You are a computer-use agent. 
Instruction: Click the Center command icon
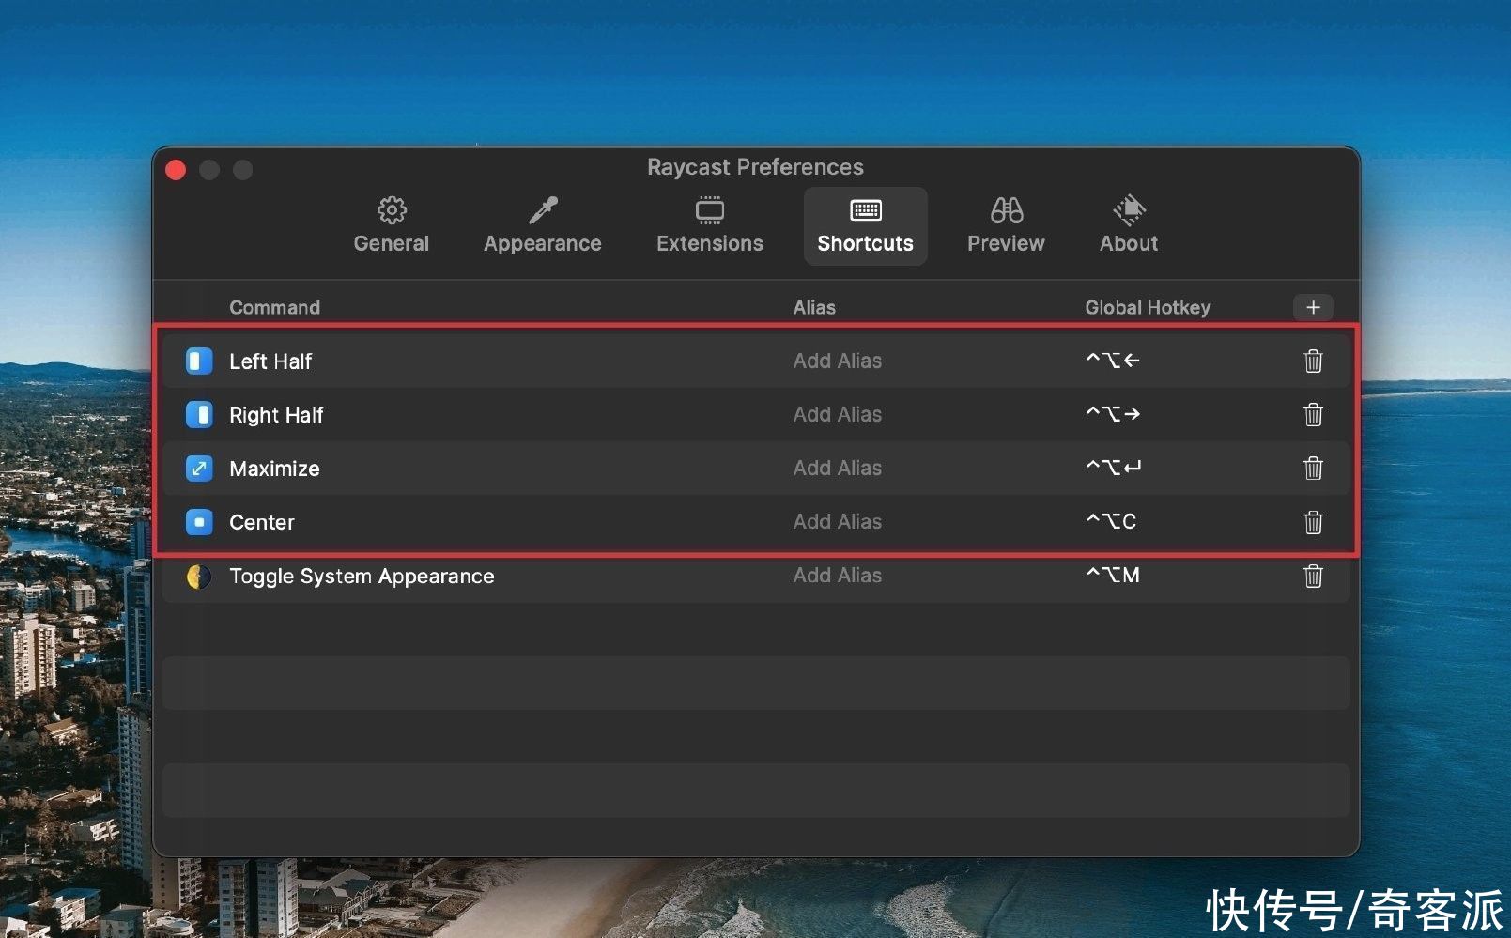point(199,521)
